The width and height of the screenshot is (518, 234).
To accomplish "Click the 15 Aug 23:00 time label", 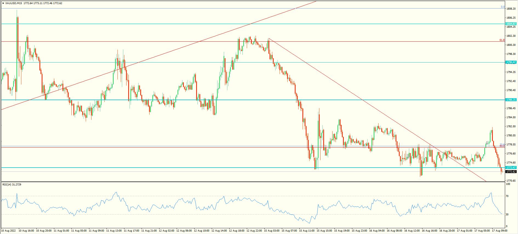I will (359, 231).
